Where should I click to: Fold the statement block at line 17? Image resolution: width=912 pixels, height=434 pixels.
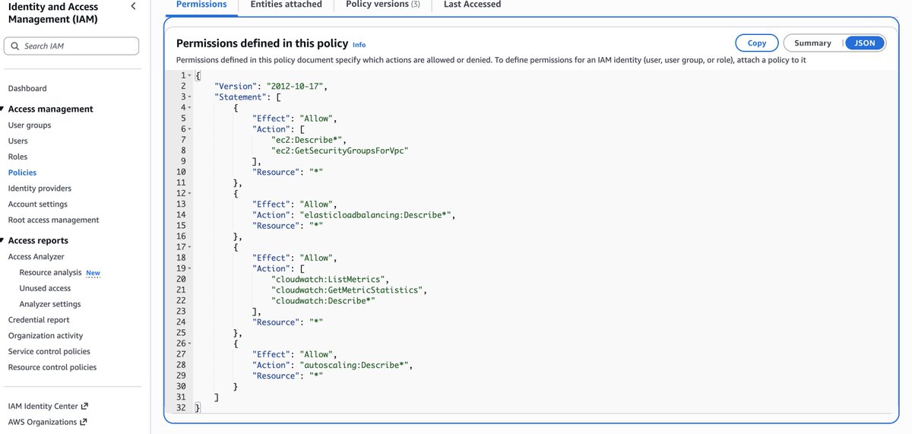pos(190,247)
